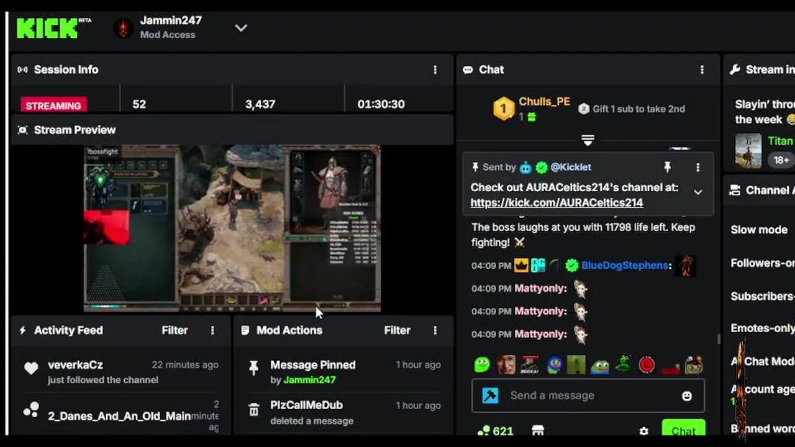Viewport: 795px width, 447px height.
Task: Click the Followers-only setting
Action: tap(763, 263)
